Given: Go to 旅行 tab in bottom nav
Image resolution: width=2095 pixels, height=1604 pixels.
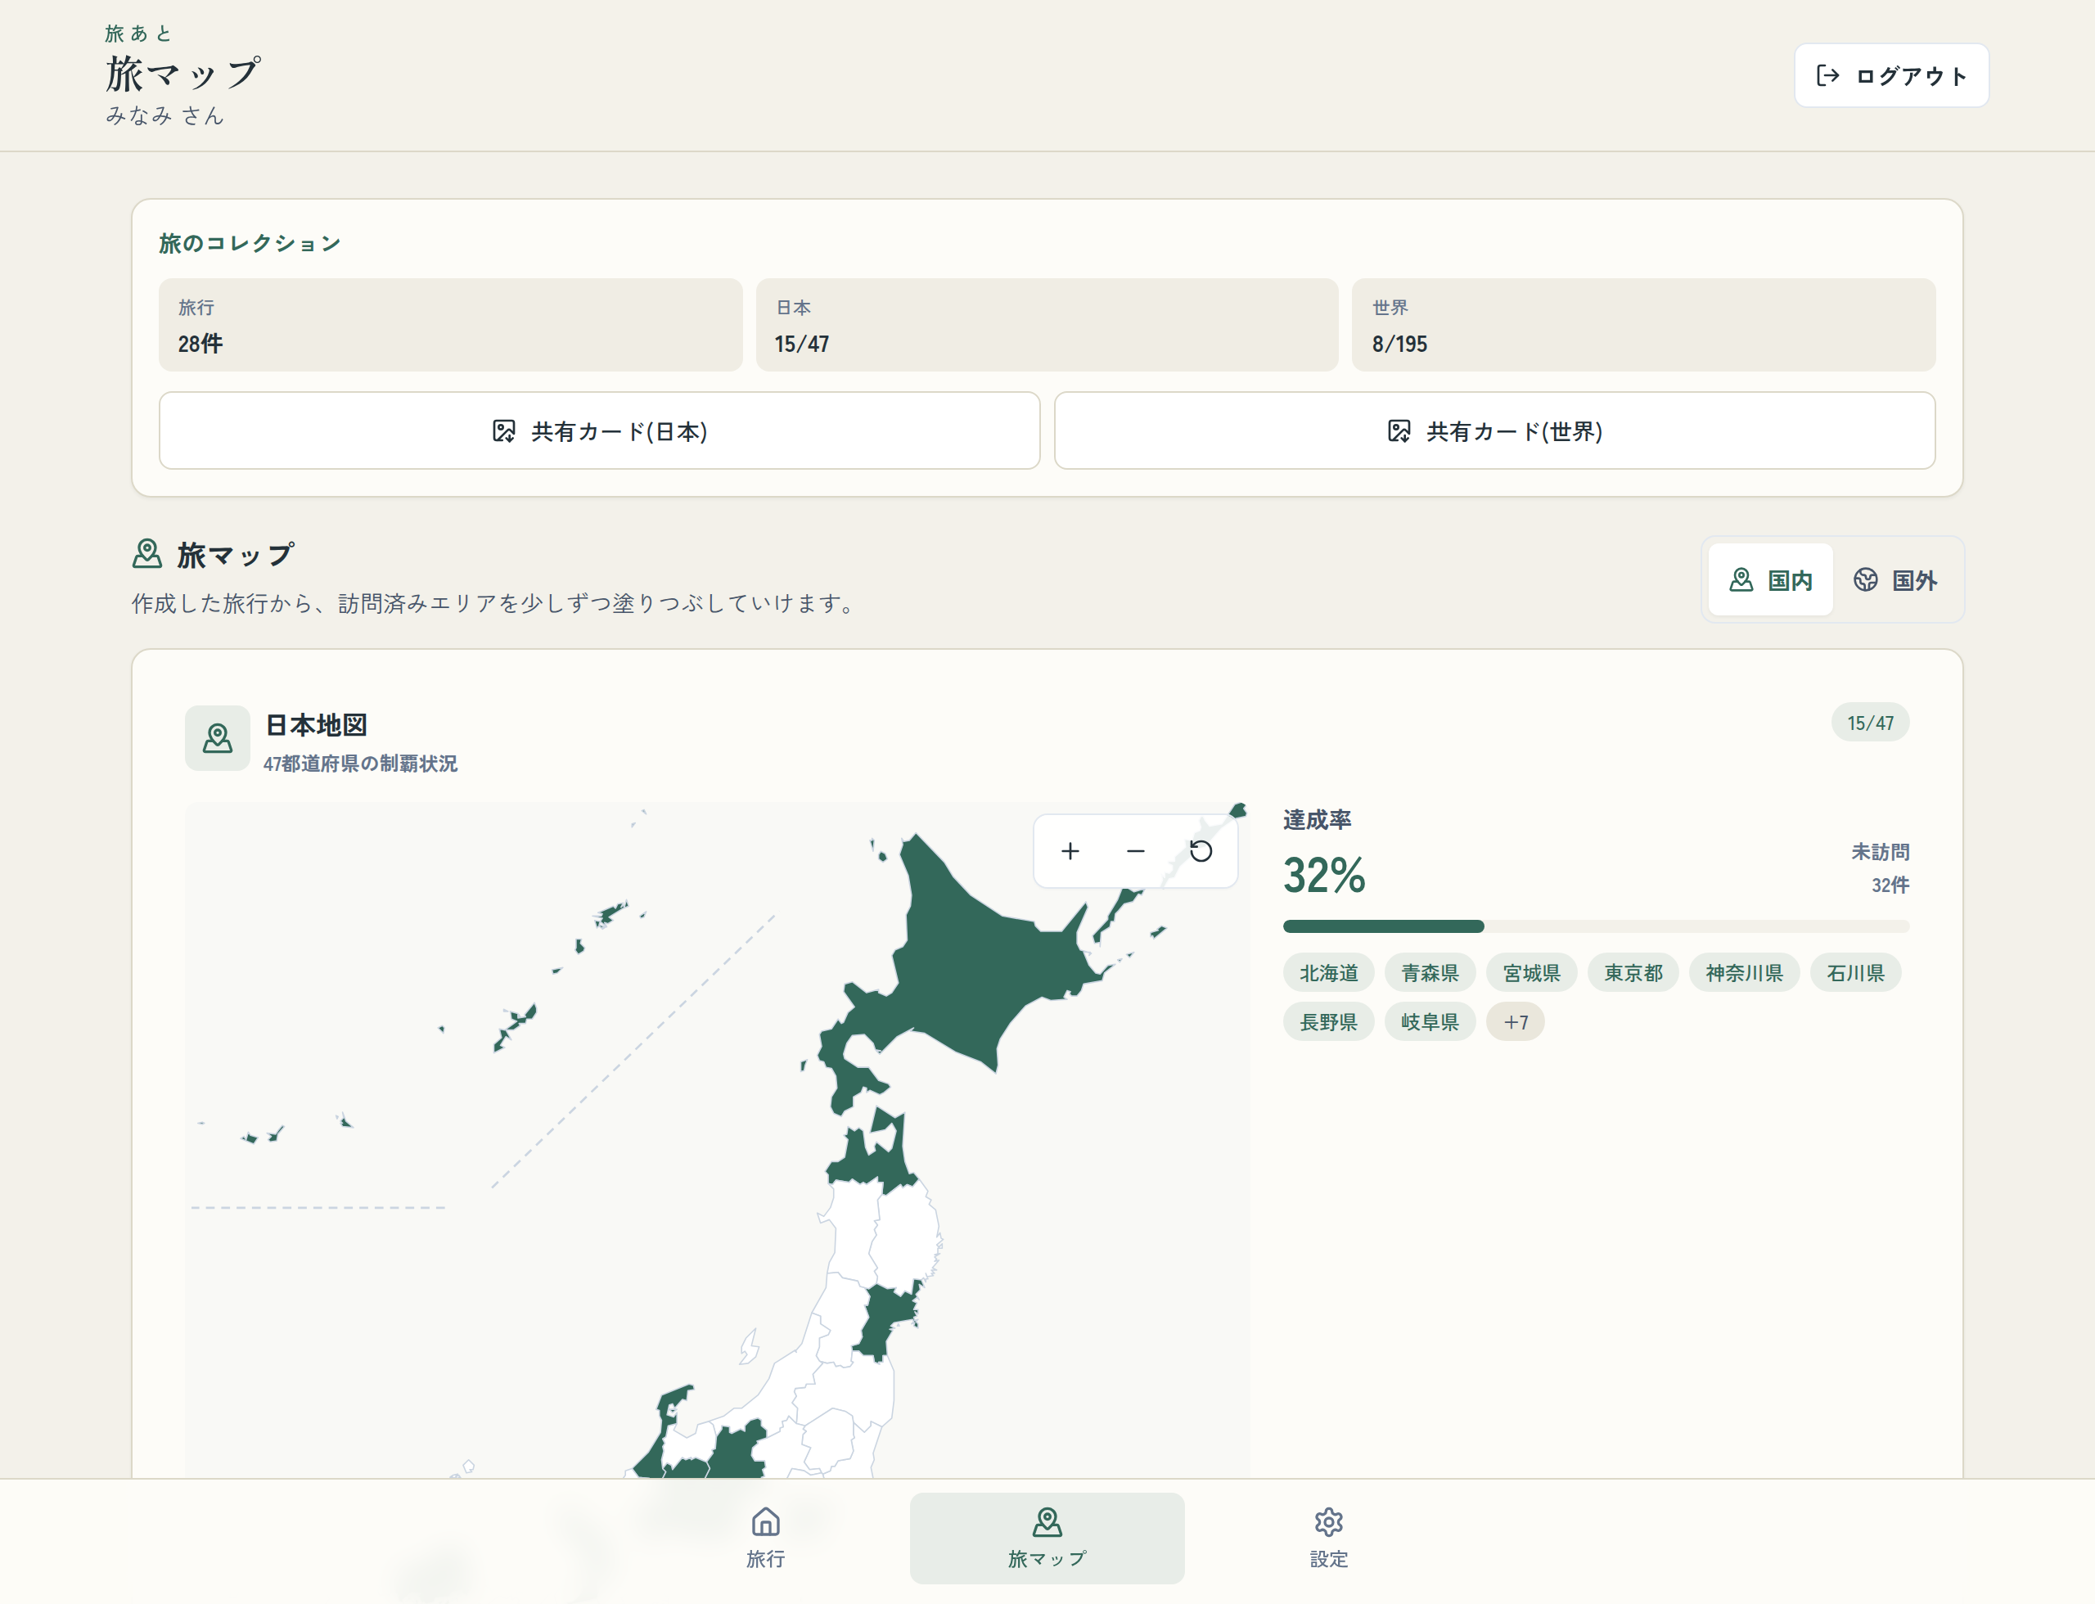Looking at the screenshot, I should click(x=766, y=1539).
